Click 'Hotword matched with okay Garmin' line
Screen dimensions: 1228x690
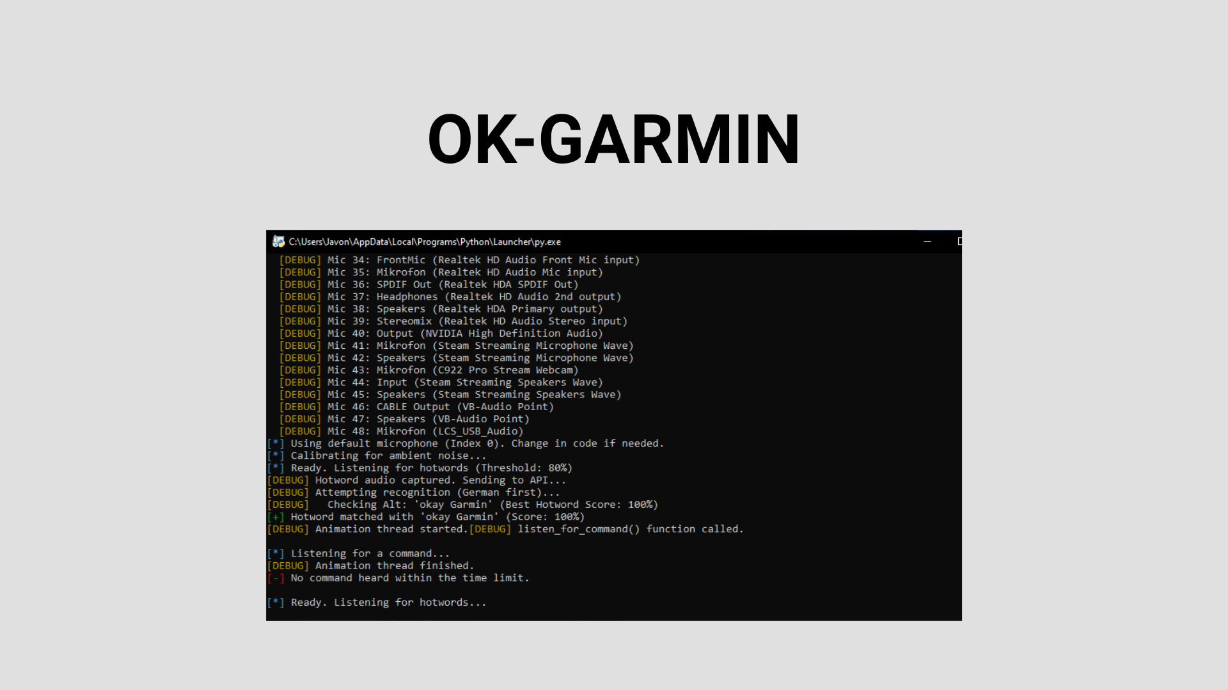tap(425, 517)
